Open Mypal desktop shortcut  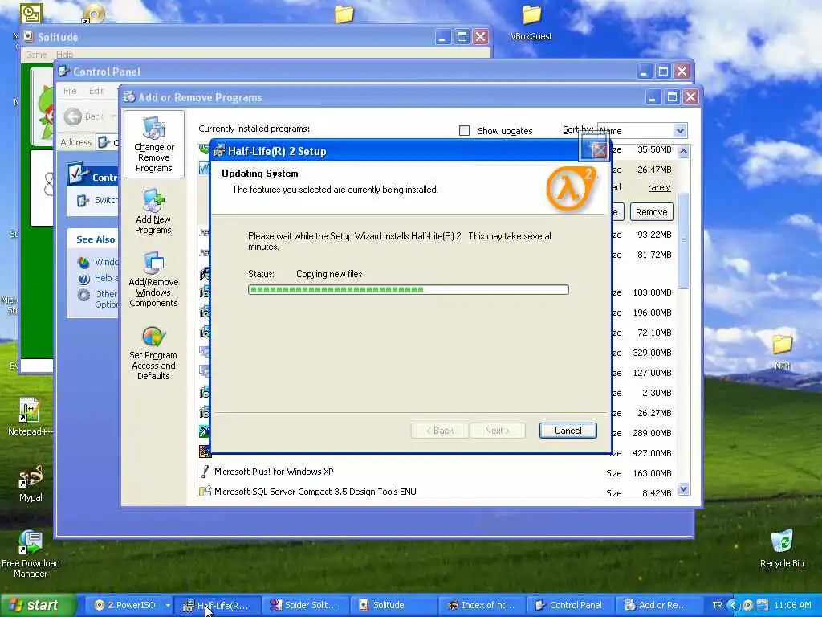click(x=31, y=483)
